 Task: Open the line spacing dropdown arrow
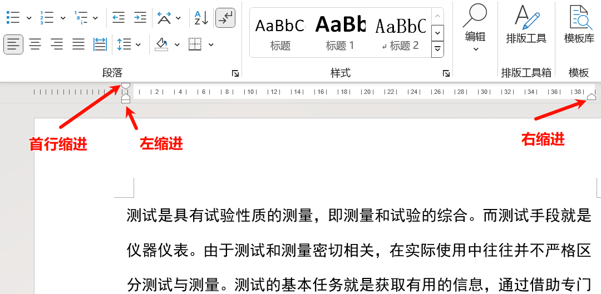(138, 44)
